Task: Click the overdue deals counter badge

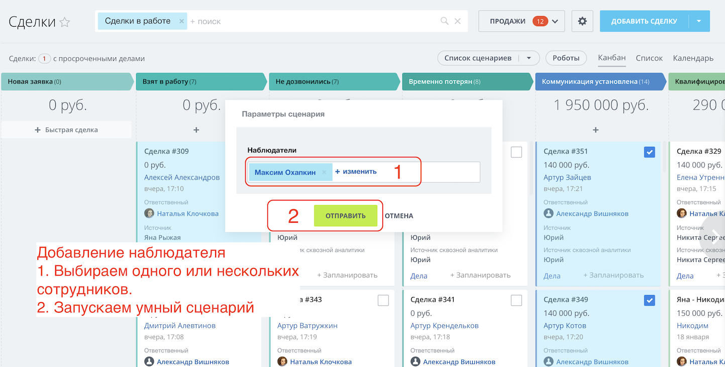Action: [x=44, y=58]
